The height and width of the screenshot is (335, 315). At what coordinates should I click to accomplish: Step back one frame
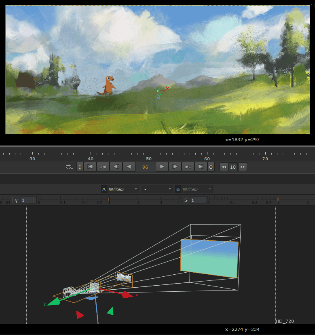click(116, 167)
